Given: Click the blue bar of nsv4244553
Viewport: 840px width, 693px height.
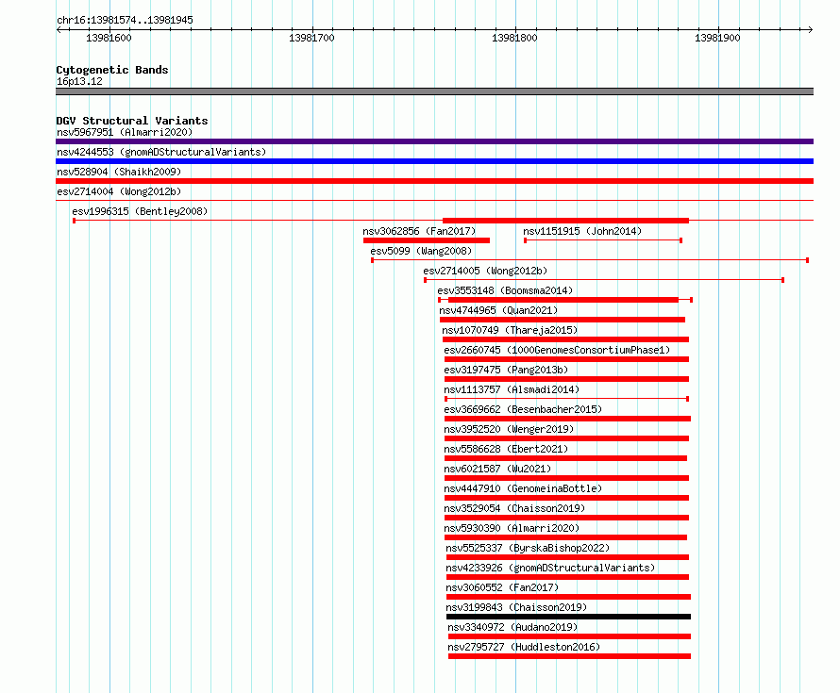Looking at the screenshot, I should click(434, 161).
